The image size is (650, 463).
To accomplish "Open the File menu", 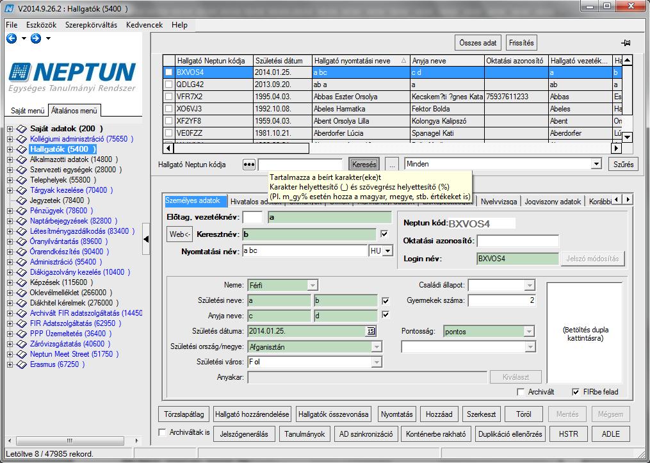I will pyautogui.click(x=12, y=25).
